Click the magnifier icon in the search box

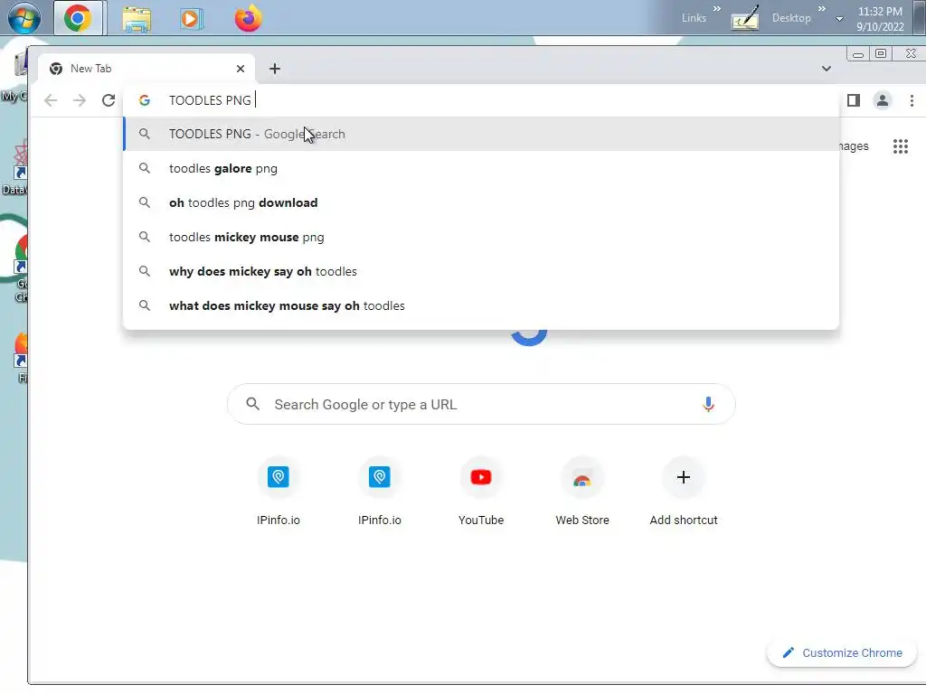pyautogui.click(x=253, y=404)
